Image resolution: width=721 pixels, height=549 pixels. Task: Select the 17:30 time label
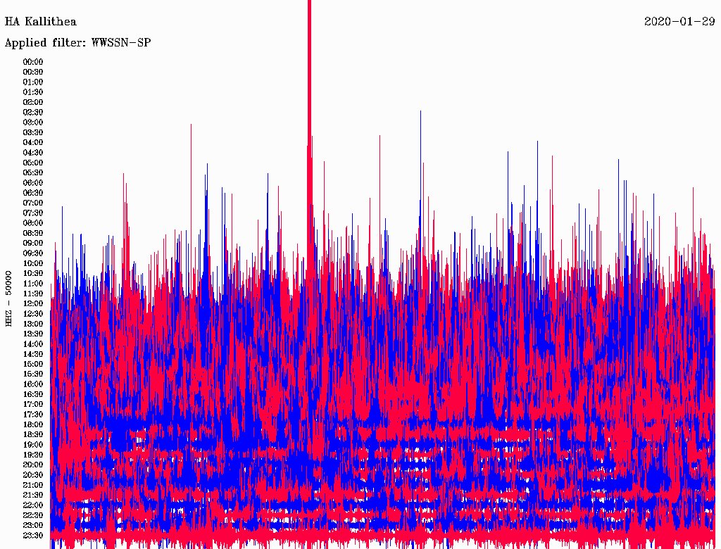point(33,415)
